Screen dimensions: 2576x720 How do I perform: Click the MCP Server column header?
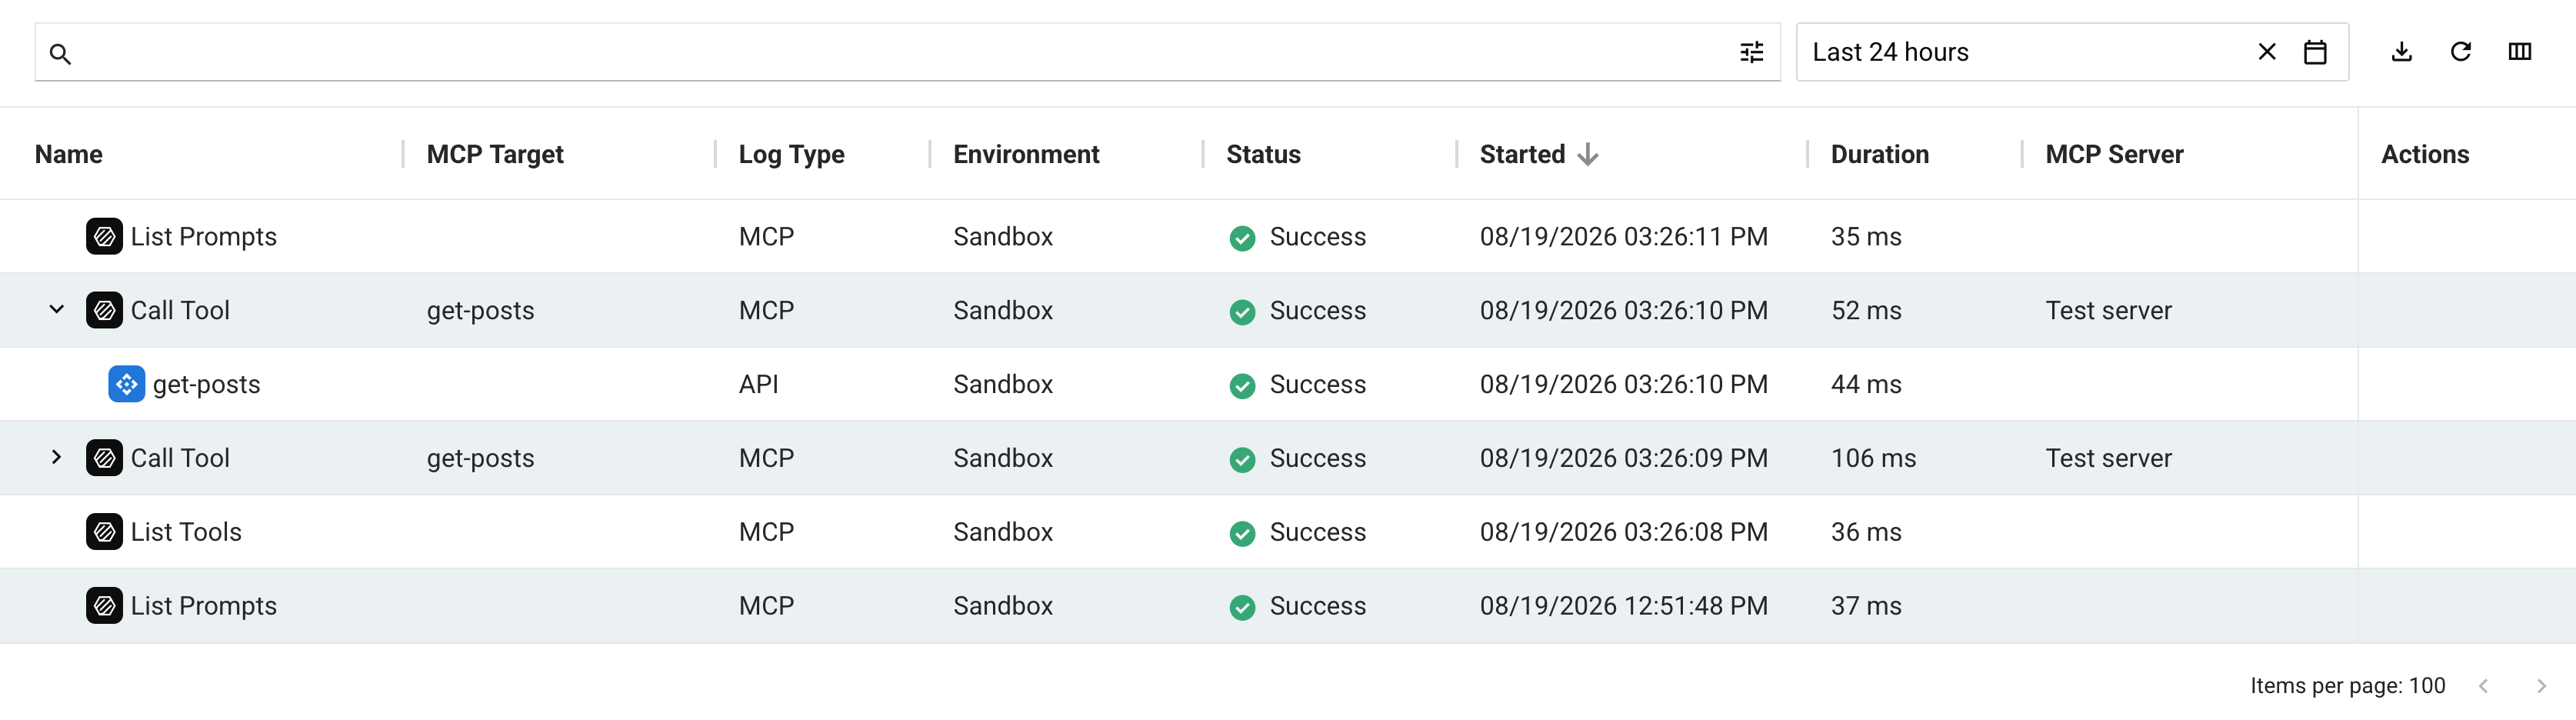2114,155
